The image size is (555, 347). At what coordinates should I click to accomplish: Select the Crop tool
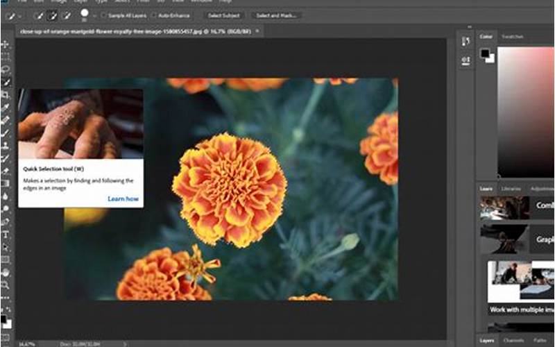6,94
